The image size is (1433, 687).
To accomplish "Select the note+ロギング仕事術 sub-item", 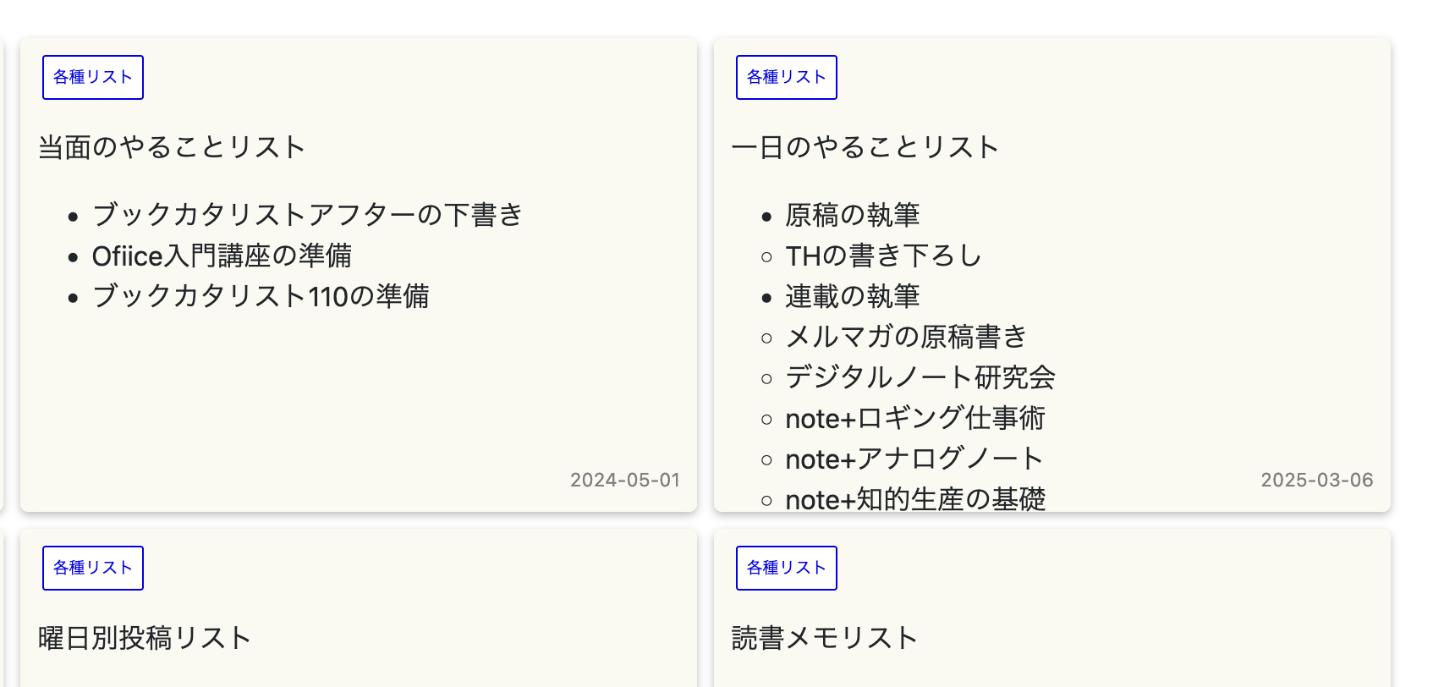I will point(916,418).
